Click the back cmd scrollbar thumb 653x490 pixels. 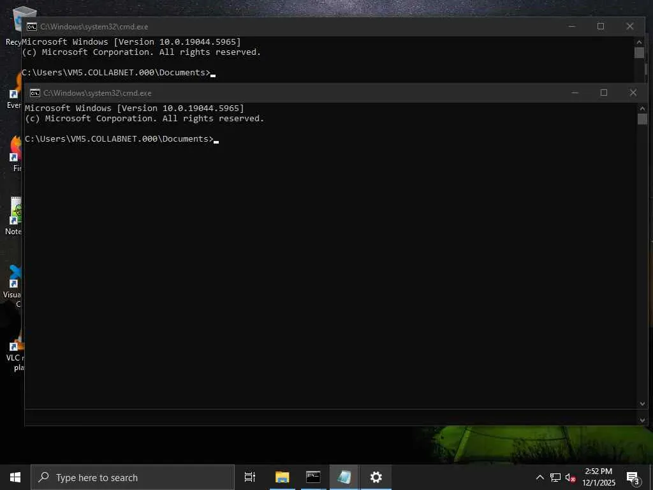[639, 52]
